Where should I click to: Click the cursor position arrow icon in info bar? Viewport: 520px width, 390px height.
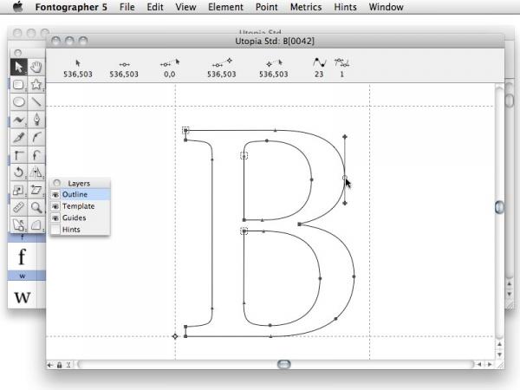coord(78,63)
